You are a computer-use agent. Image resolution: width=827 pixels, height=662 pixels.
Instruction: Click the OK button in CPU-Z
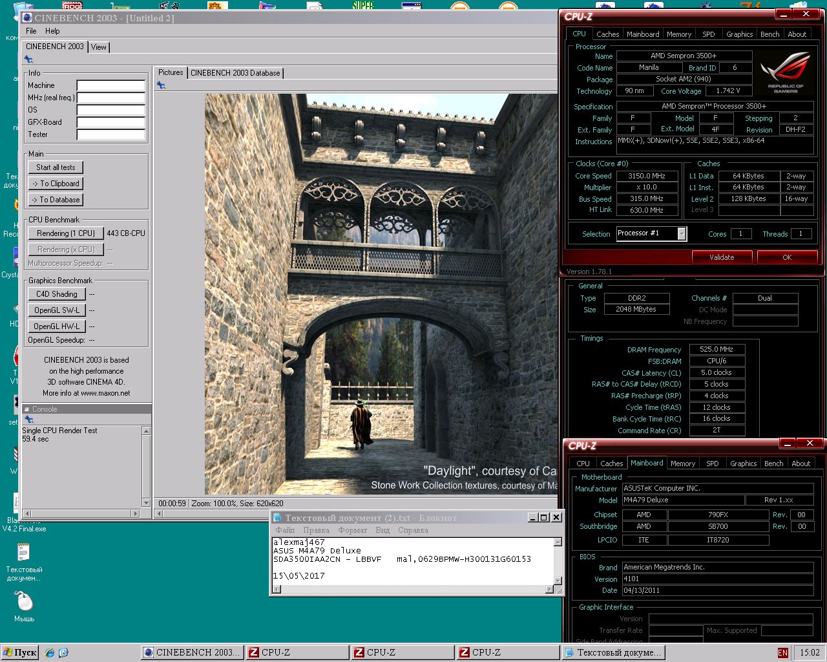[x=787, y=257]
